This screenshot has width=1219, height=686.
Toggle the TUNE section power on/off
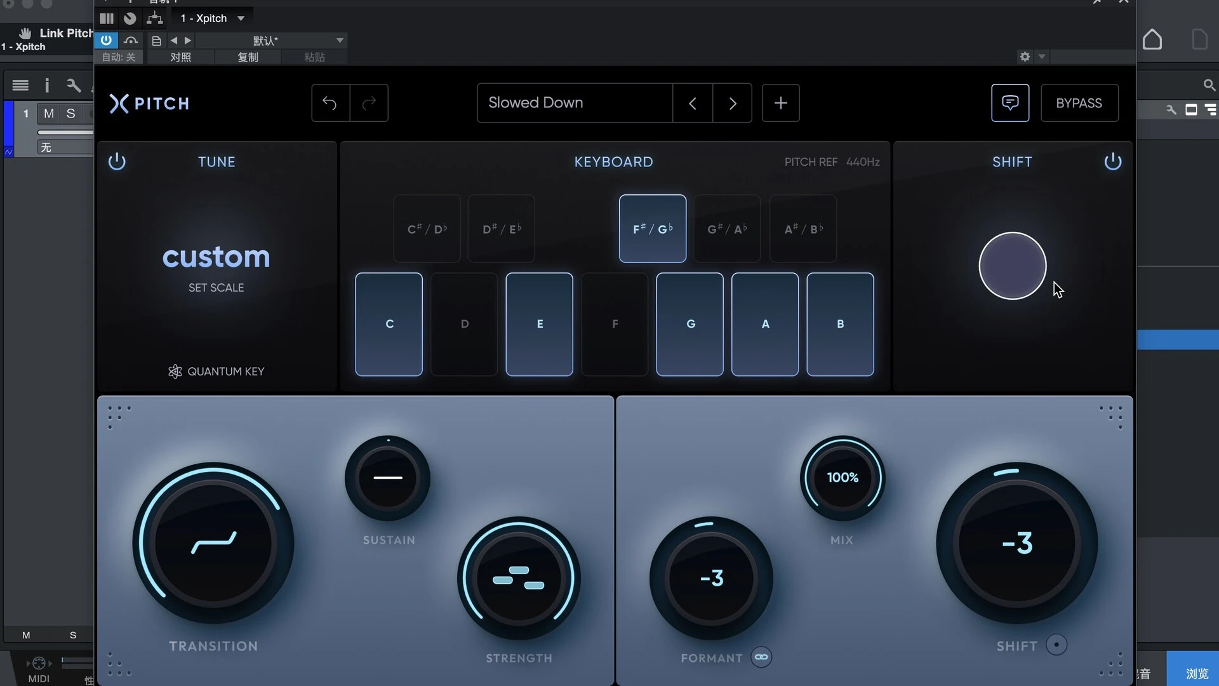click(116, 162)
